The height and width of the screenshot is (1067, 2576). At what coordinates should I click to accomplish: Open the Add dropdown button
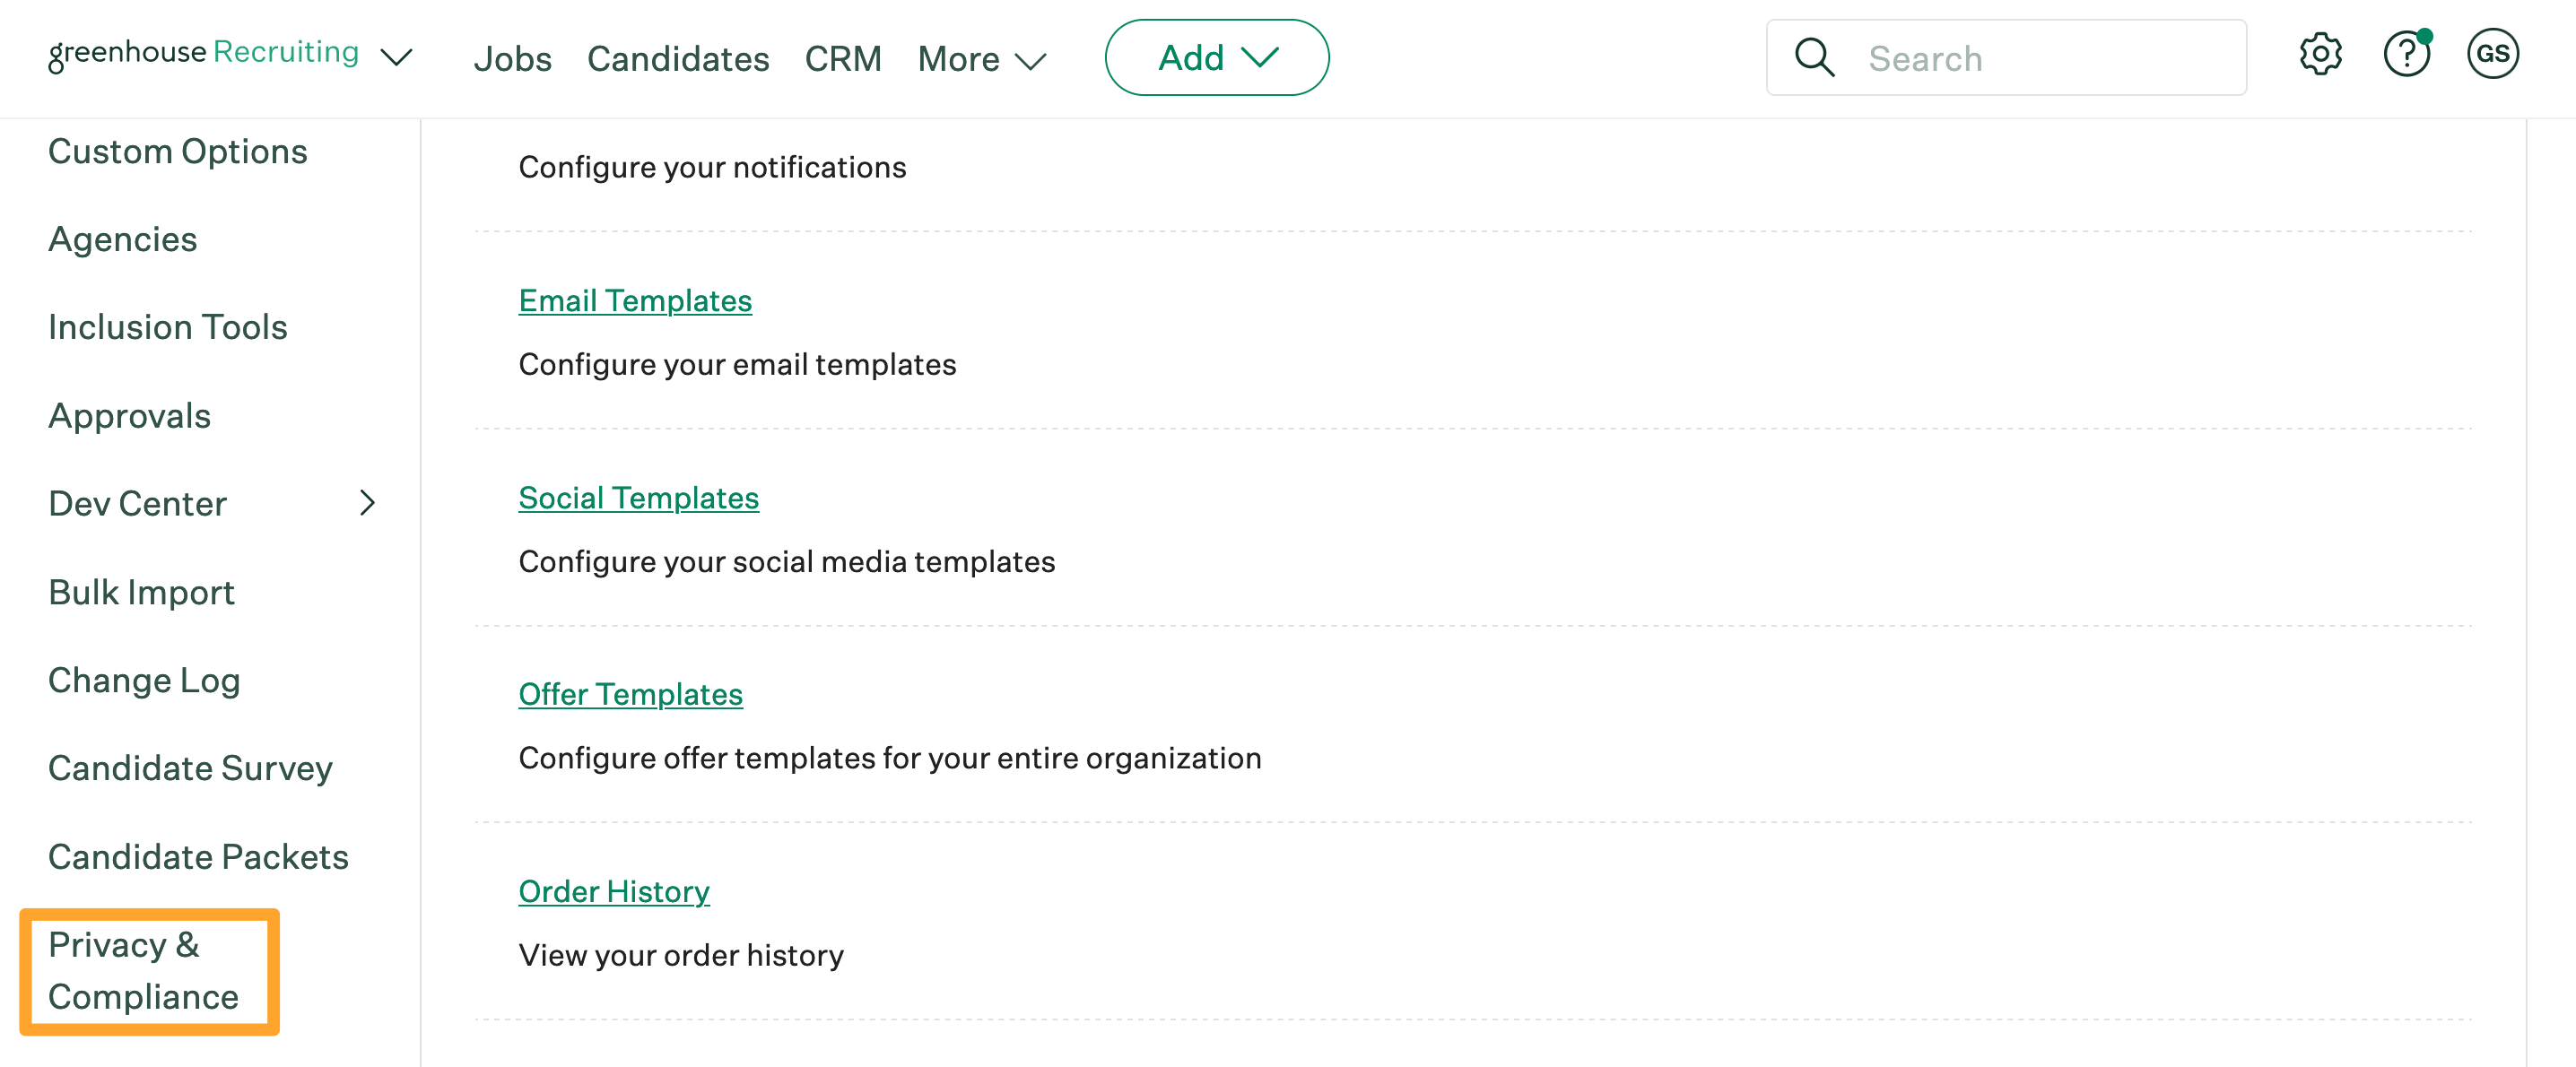(x=1216, y=58)
